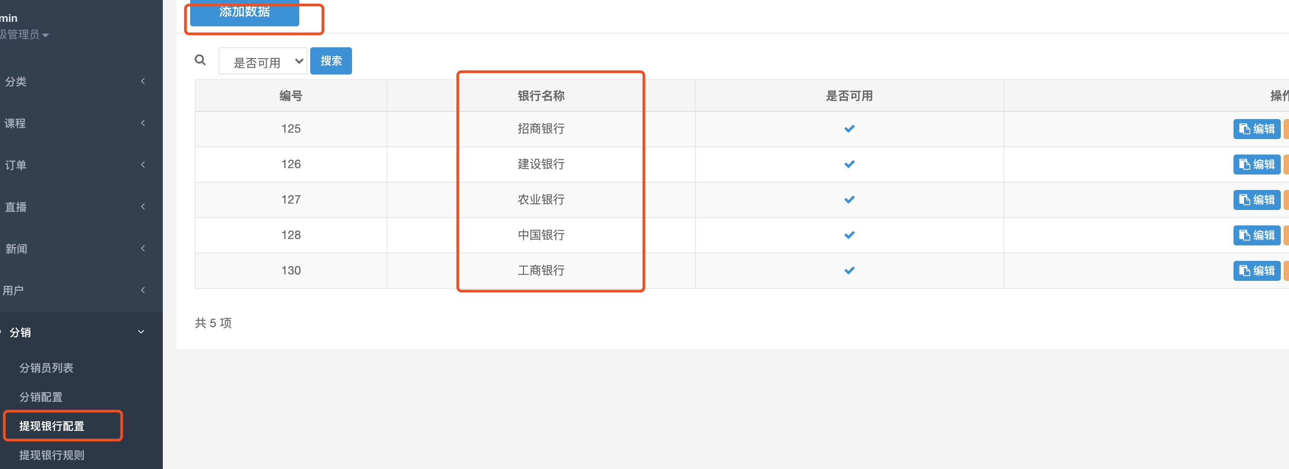Screen dimensions: 1289x469
Task: Expand the 分类 sidebar menu
Action: pos(75,81)
